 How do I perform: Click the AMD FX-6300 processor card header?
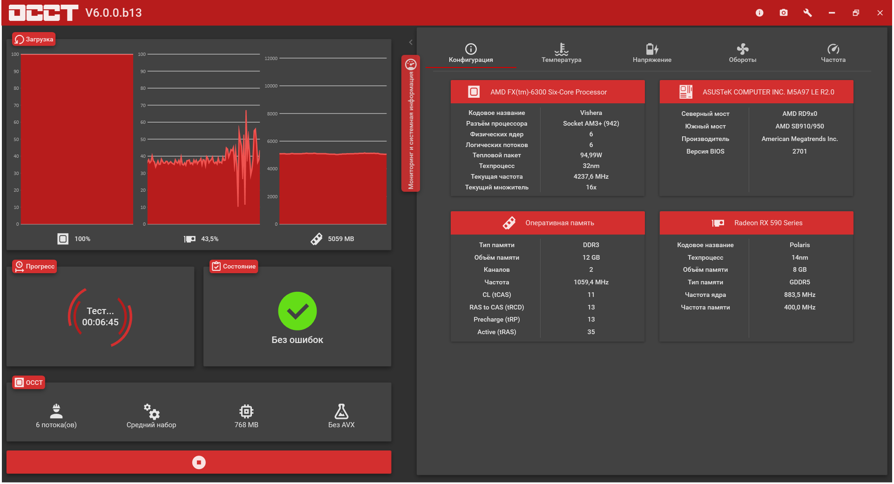pyautogui.click(x=548, y=92)
